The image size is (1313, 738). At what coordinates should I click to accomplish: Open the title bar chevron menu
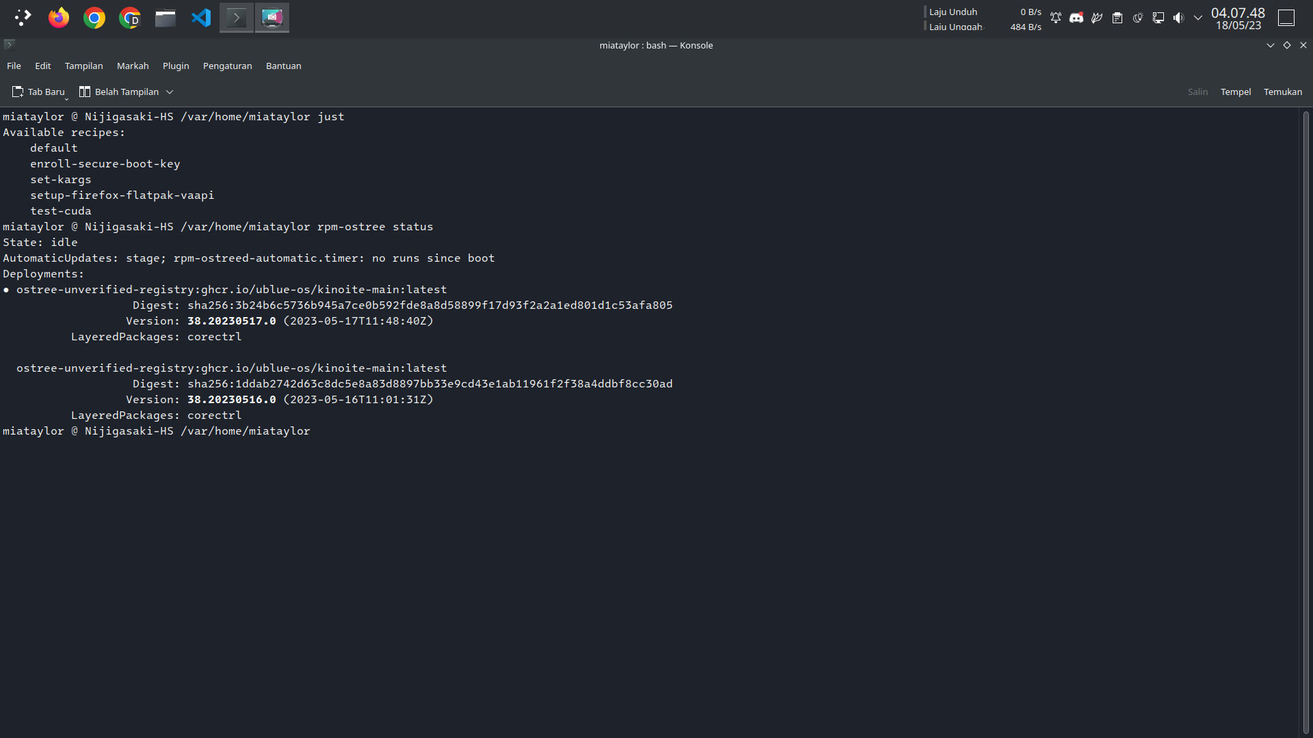pos(1271,44)
